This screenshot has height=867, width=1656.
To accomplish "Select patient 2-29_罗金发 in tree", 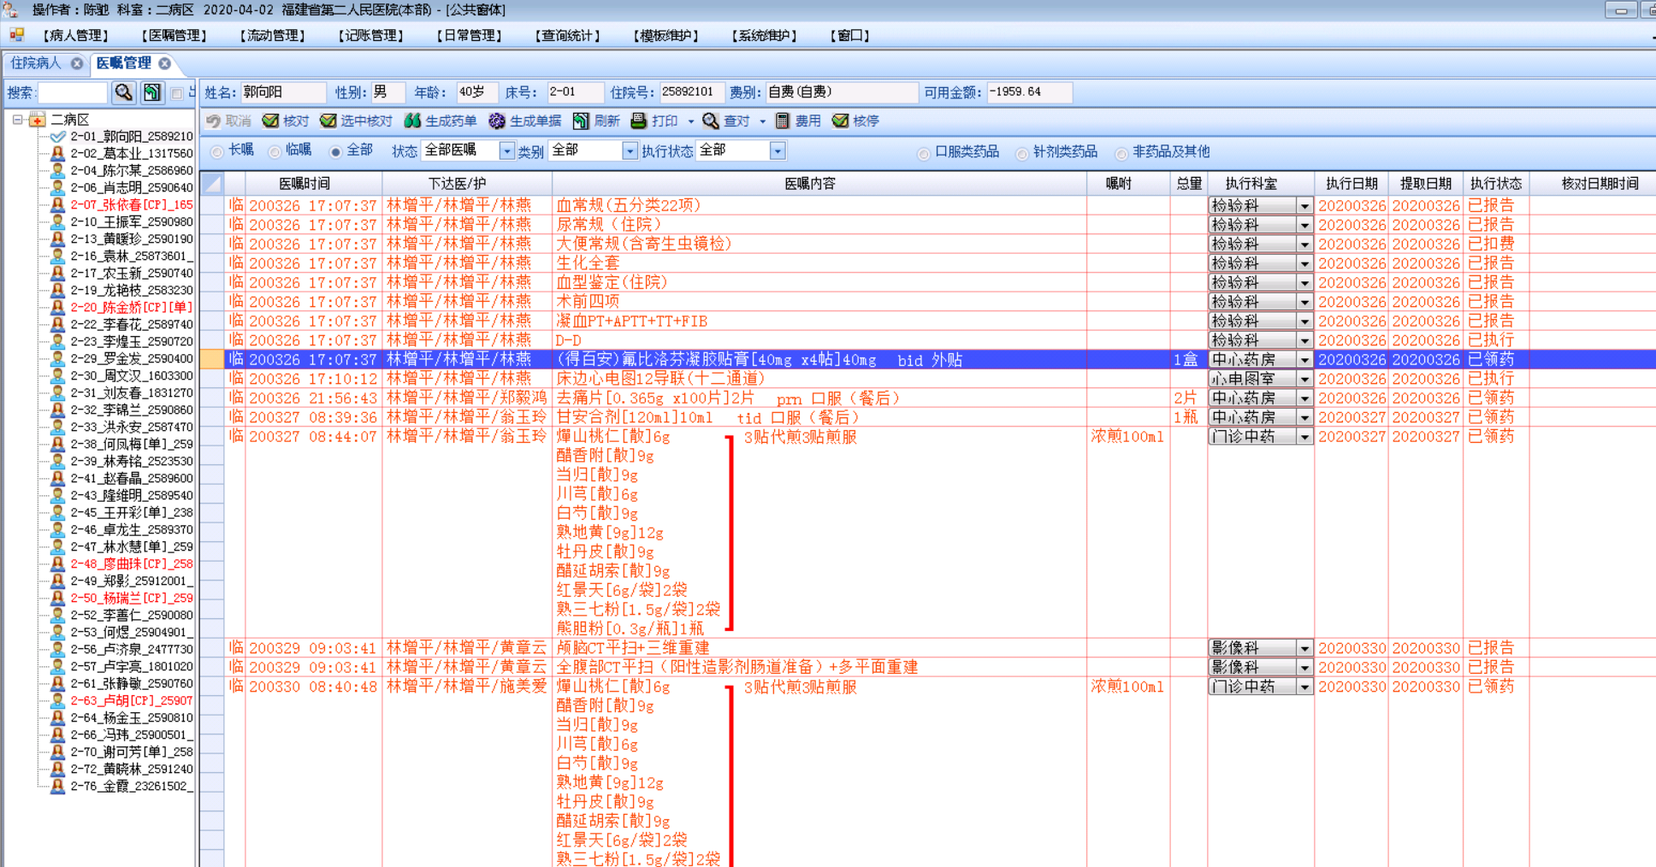I will [x=132, y=359].
